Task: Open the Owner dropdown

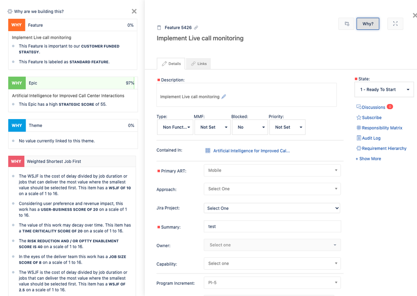Action: point(272,245)
